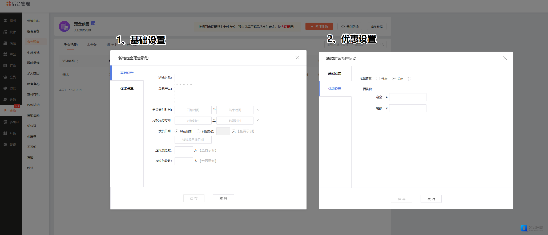The width and height of the screenshot is (548, 235).
Task: Click 保存 in the 优惠设置 dialog
Action: point(402,199)
